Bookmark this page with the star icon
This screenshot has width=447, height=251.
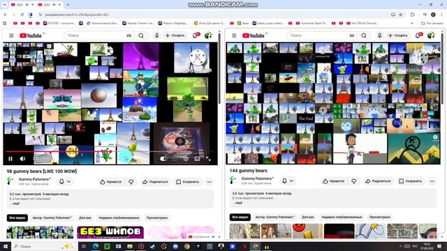pyautogui.click(x=400, y=15)
